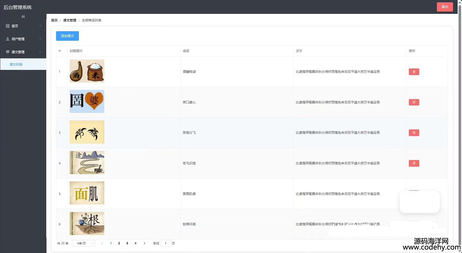Delete the 劳燕分飞 row
Image resolution: width=462 pixels, height=253 pixels.
click(414, 133)
